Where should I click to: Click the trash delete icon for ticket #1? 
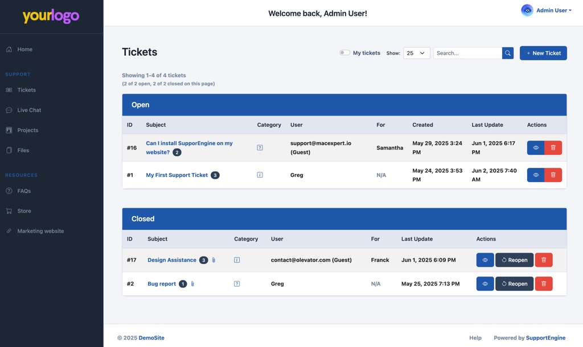coord(552,175)
